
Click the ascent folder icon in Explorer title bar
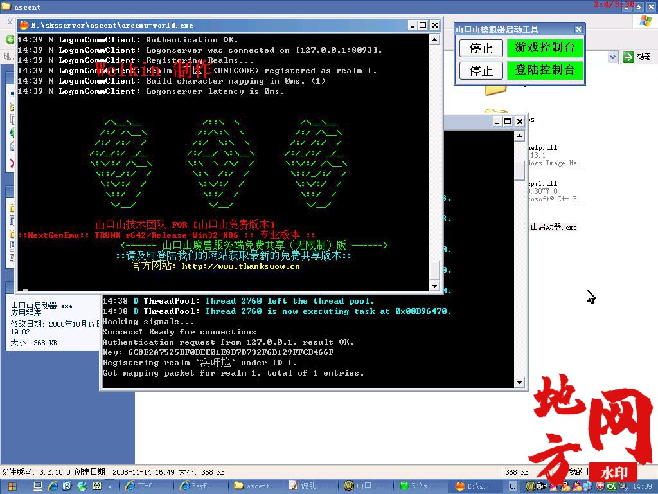pyautogui.click(x=6, y=6)
